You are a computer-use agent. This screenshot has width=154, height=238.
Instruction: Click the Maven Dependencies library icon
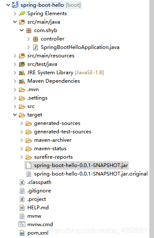click(x=22, y=81)
